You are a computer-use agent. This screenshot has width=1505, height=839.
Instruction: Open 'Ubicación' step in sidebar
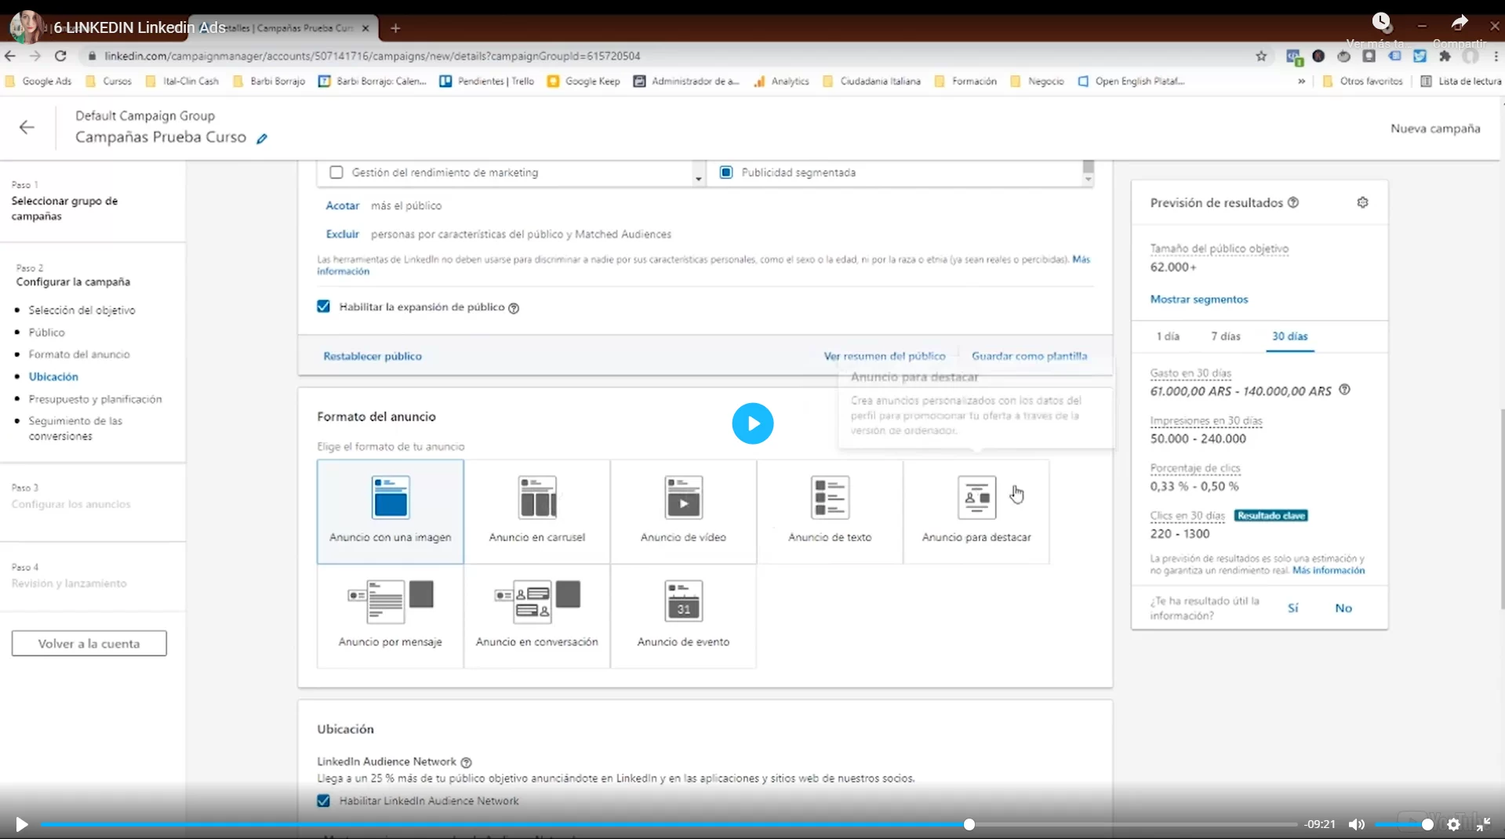click(53, 376)
